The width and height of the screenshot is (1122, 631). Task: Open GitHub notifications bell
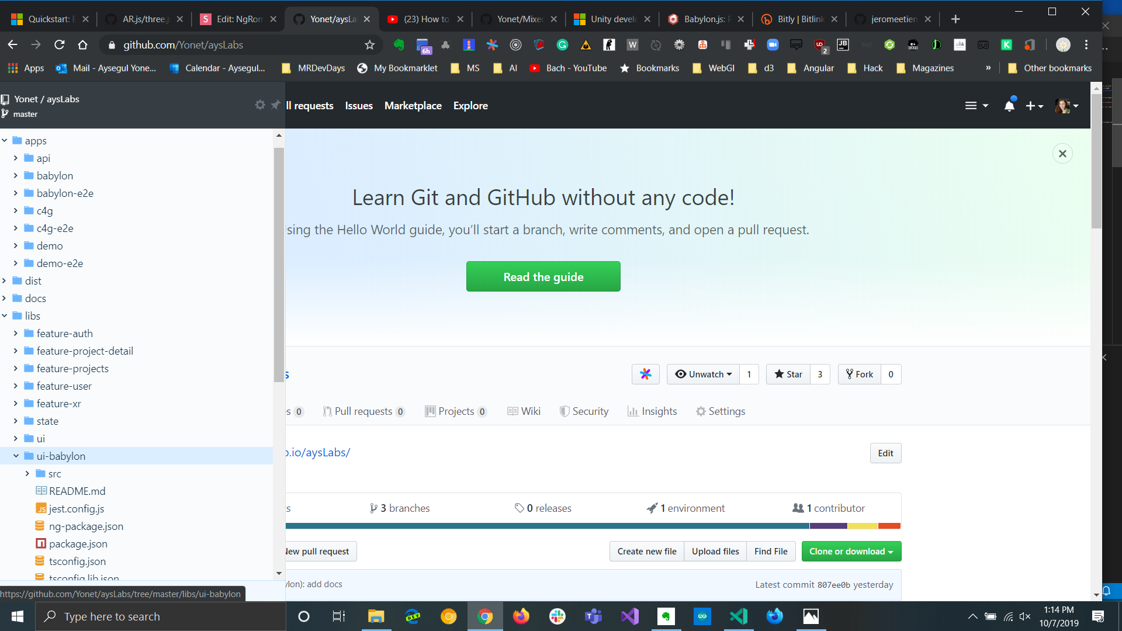(x=1009, y=106)
